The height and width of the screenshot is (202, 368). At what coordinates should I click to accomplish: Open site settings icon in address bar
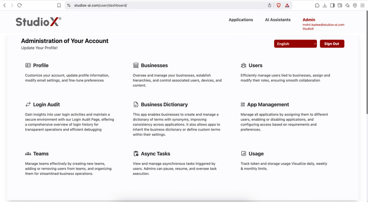[x=69, y=5]
